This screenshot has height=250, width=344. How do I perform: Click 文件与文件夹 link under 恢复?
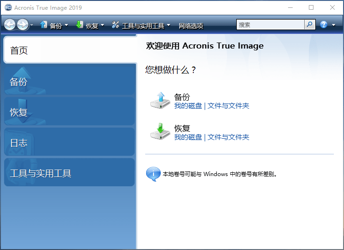[x=228, y=137]
